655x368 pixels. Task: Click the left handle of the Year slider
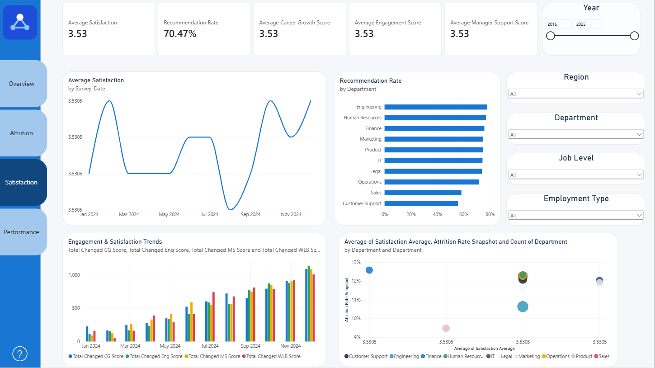coord(551,36)
